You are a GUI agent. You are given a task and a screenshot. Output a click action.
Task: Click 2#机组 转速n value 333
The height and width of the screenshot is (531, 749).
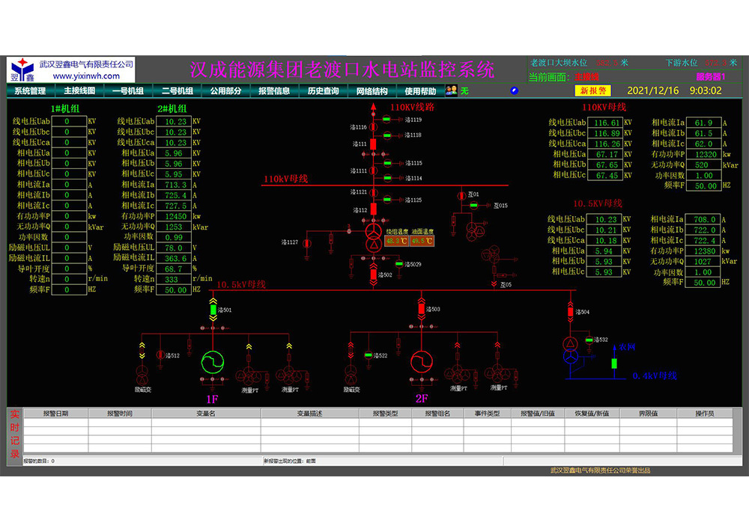pyautogui.click(x=175, y=279)
